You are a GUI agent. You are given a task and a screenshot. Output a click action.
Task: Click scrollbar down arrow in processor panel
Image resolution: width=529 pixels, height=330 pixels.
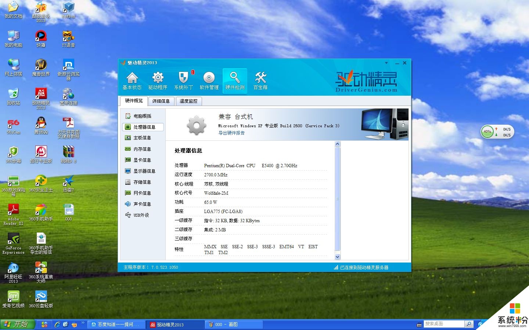tap(338, 257)
